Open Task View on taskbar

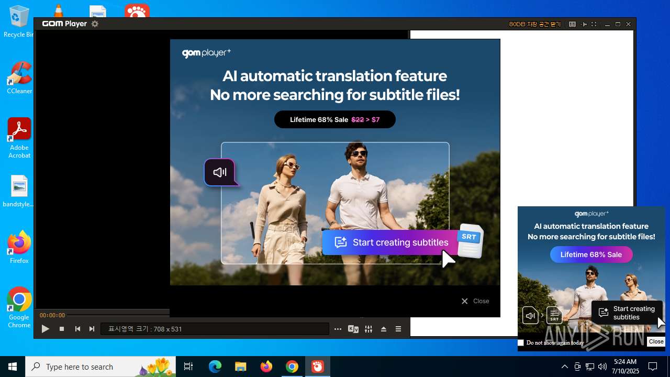point(188,367)
